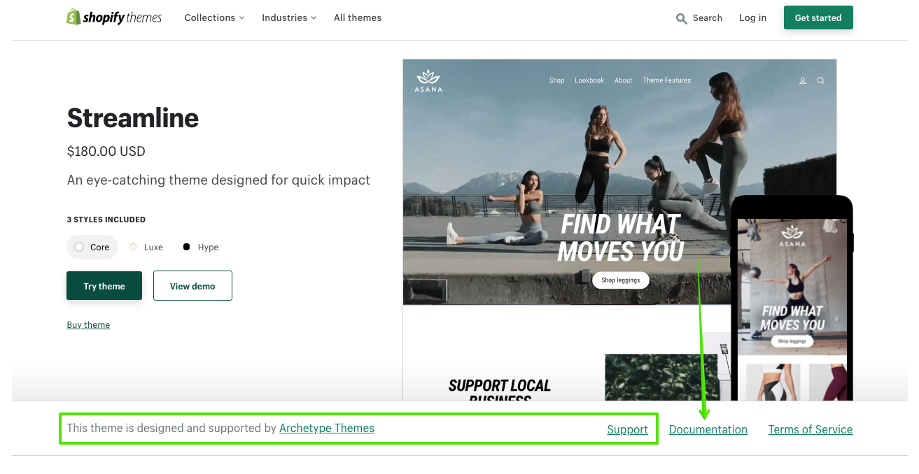Click the Shopify bag logo icon
The height and width of the screenshot is (474, 919).
coord(73,17)
